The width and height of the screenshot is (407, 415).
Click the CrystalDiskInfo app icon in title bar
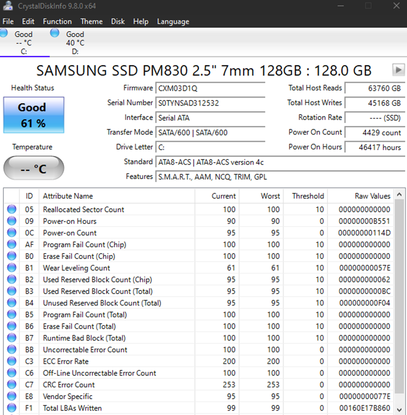[6, 6]
